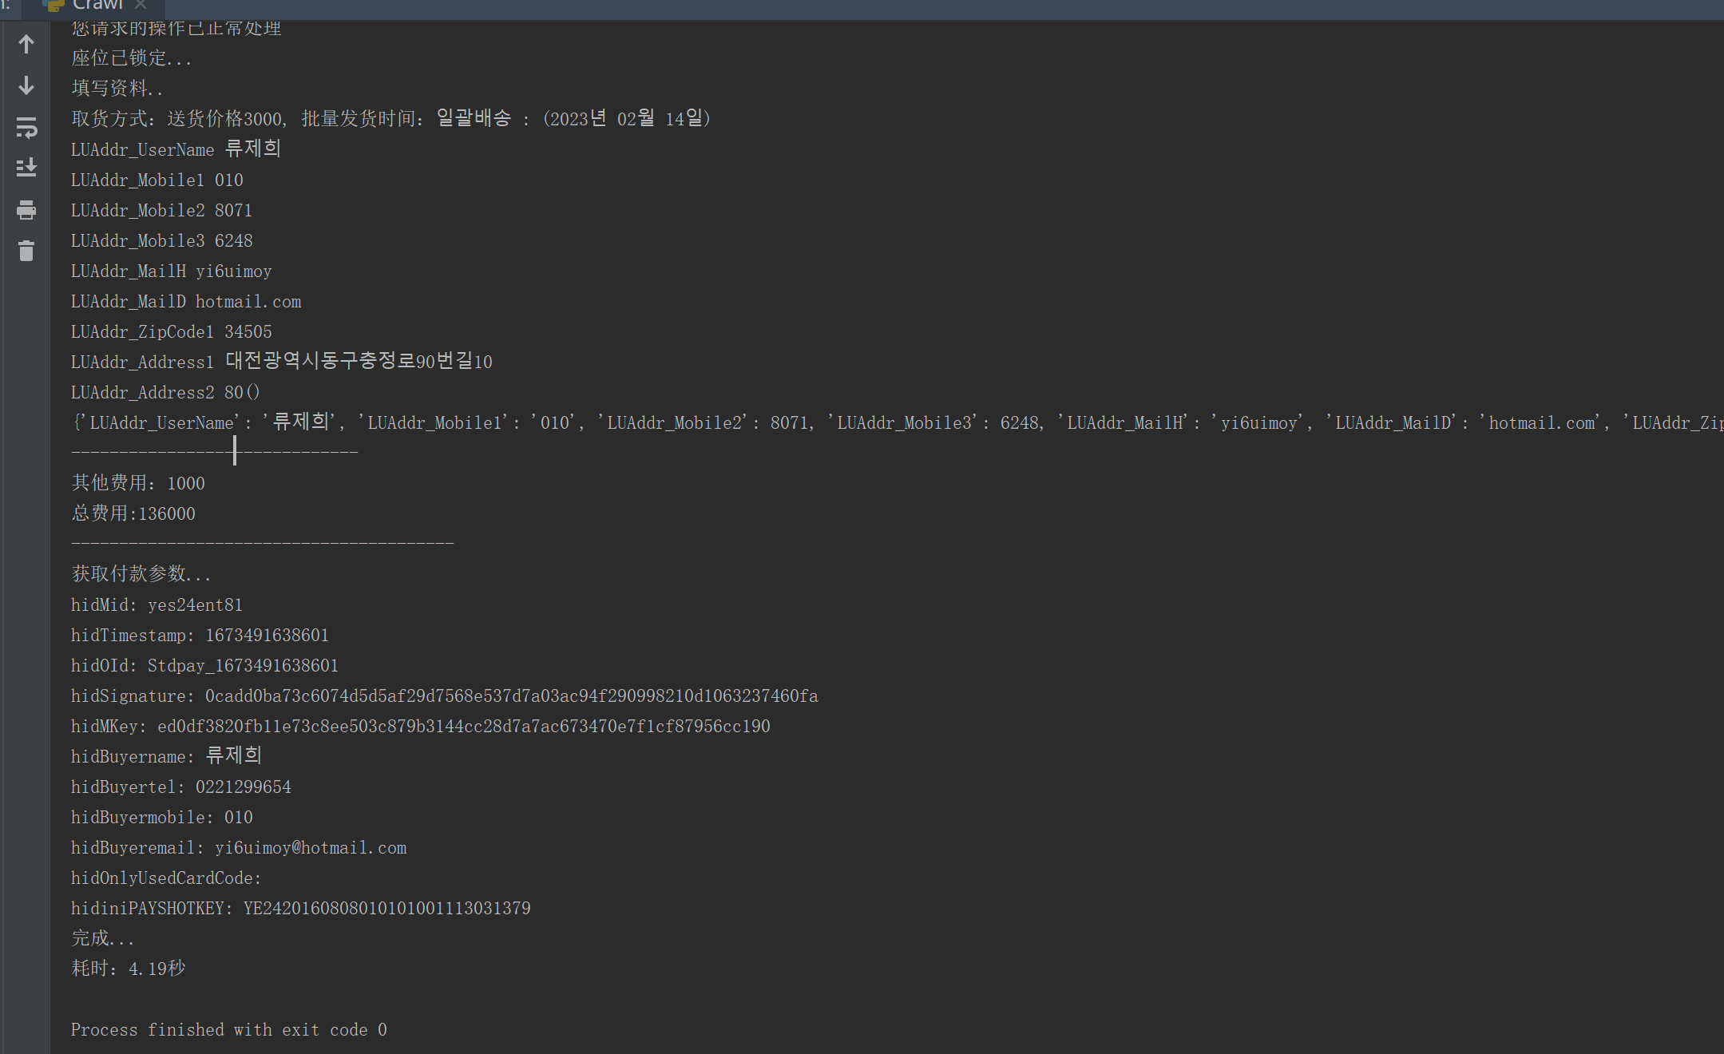This screenshot has height=1054, width=1724.
Task: Click the '总费用:136000' line
Action: [133, 513]
